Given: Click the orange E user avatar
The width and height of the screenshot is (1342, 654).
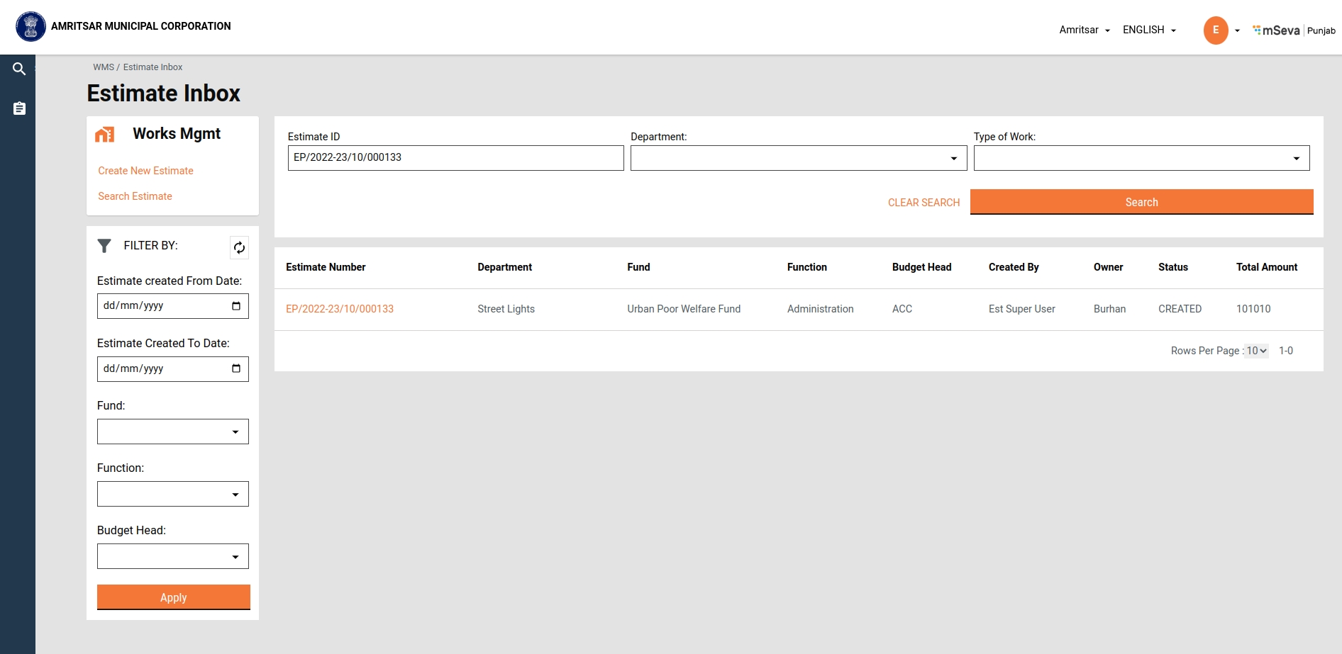Looking at the screenshot, I should 1215,30.
